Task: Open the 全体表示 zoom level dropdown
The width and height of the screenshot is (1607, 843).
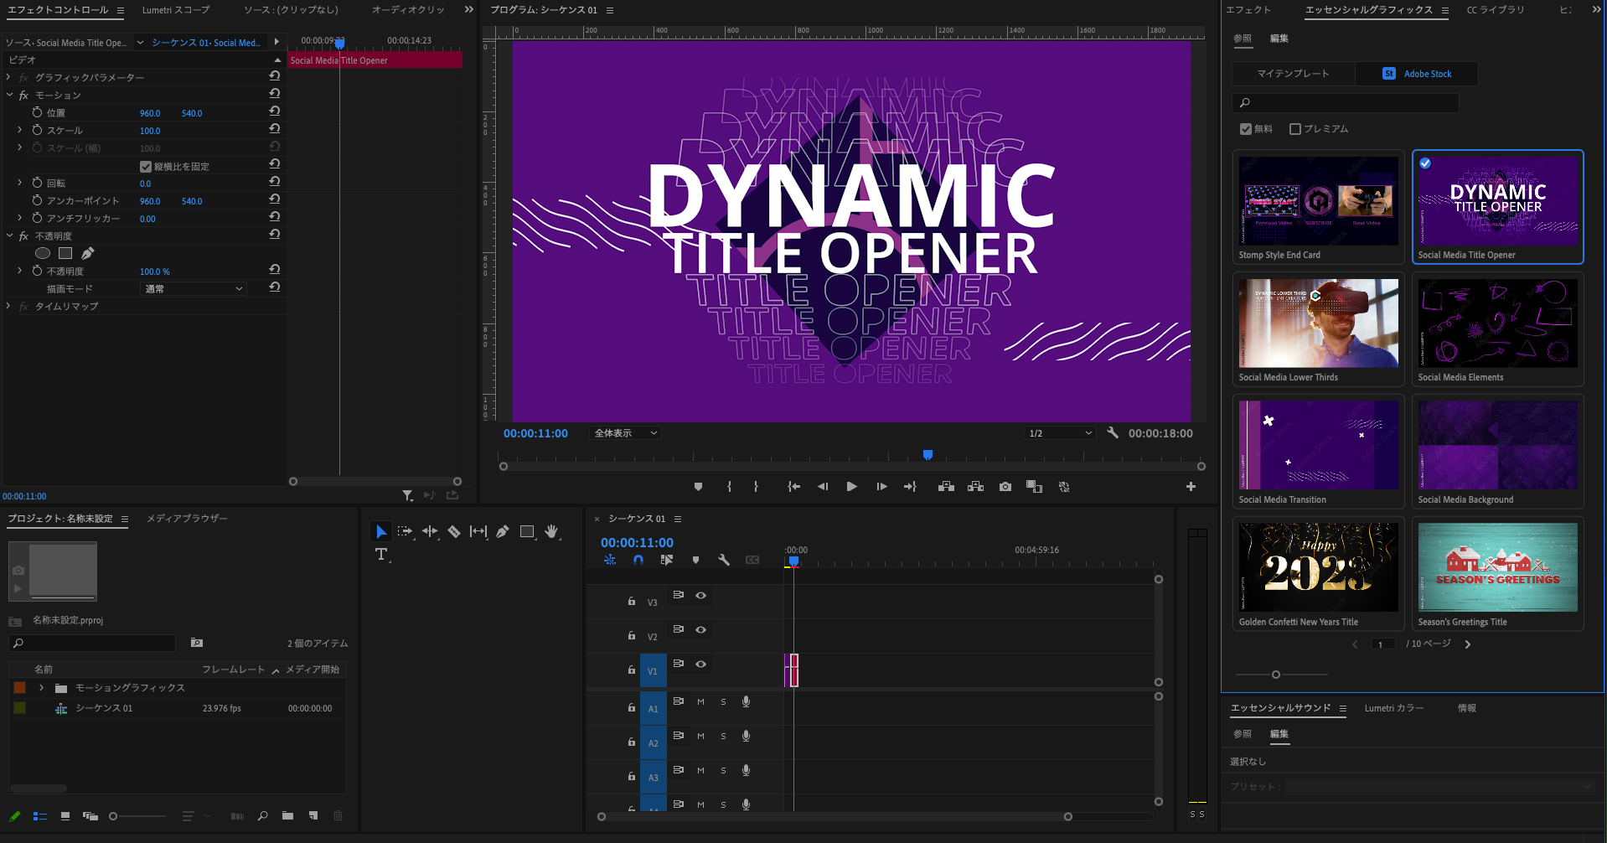Action: click(x=625, y=433)
